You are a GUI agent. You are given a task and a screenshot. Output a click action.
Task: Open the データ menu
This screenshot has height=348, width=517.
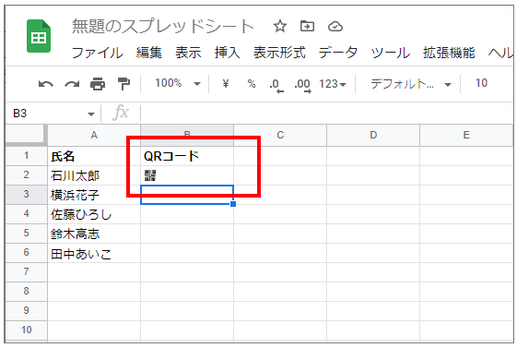338,53
